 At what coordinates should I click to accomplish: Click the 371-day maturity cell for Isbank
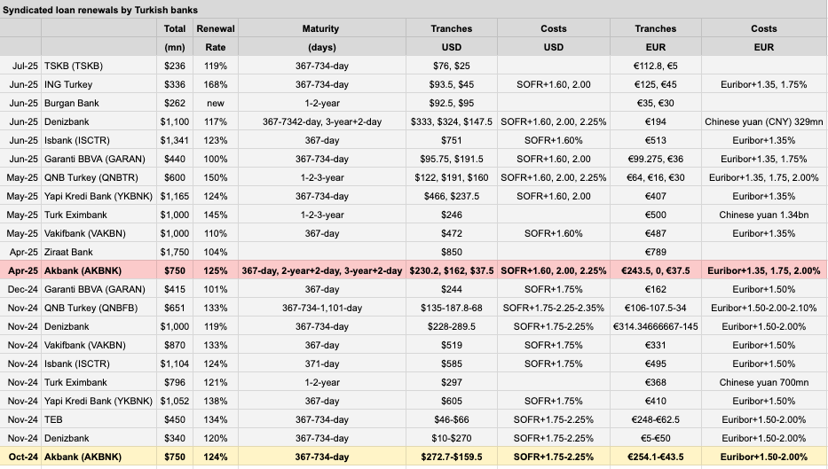(x=321, y=364)
